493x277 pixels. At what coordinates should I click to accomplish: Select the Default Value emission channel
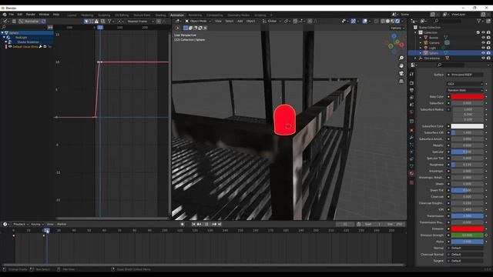coord(25,46)
